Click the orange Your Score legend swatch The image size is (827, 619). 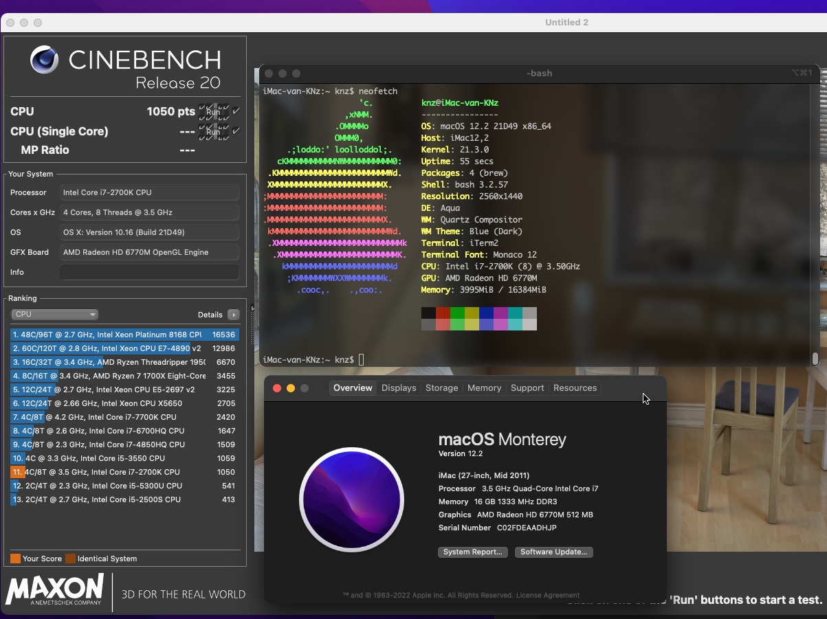point(15,559)
